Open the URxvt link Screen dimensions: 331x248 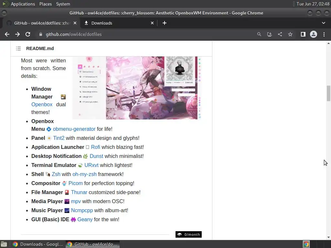[91, 165]
